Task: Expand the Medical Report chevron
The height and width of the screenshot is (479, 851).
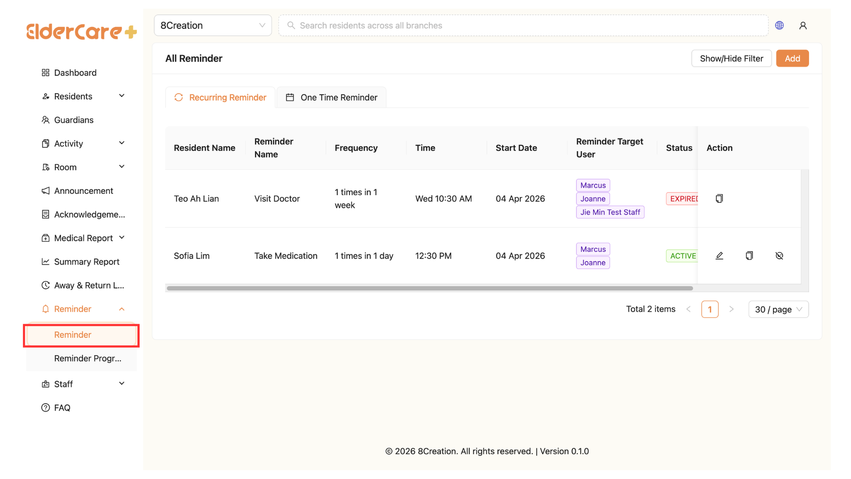Action: 122,238
